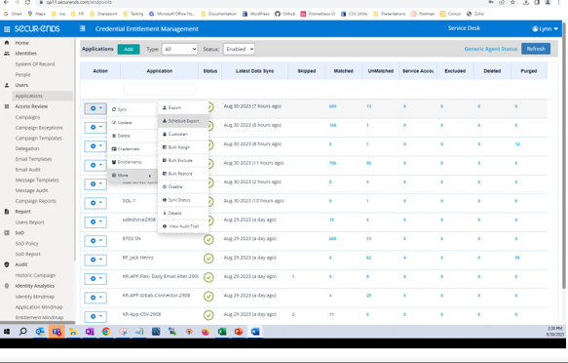568x363 pixels.
Task: Open the Status Enabled dropdown
Action: [x=239, y=49]
